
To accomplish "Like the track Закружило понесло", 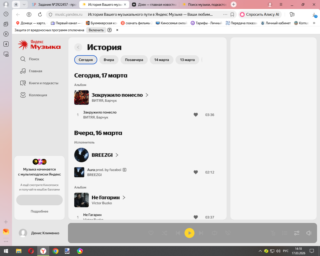I will pos(196,115).
